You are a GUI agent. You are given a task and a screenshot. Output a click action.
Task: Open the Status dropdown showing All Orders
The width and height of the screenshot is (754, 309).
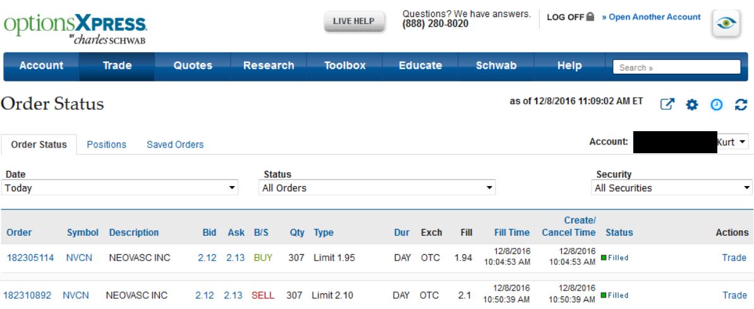[377, 188]
